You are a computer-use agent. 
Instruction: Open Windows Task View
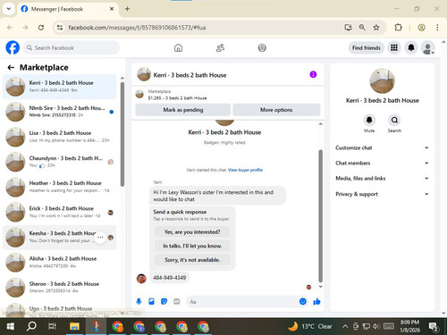click(53, 326)
